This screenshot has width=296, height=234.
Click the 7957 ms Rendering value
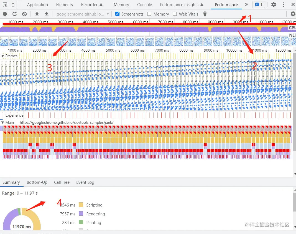point(67,214)
